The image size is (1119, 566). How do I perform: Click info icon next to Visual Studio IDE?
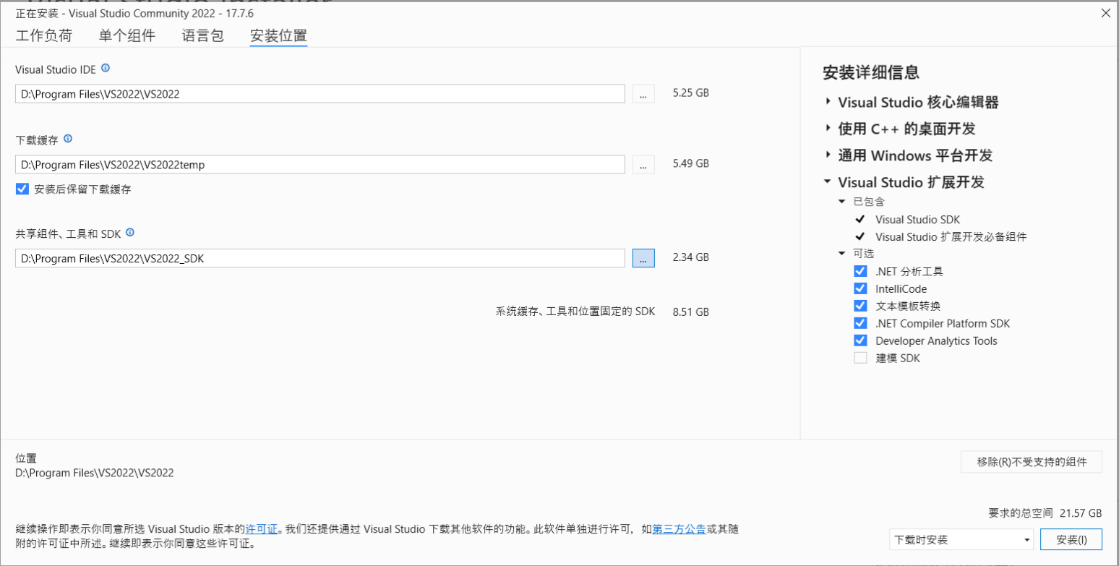coord(106,68)
